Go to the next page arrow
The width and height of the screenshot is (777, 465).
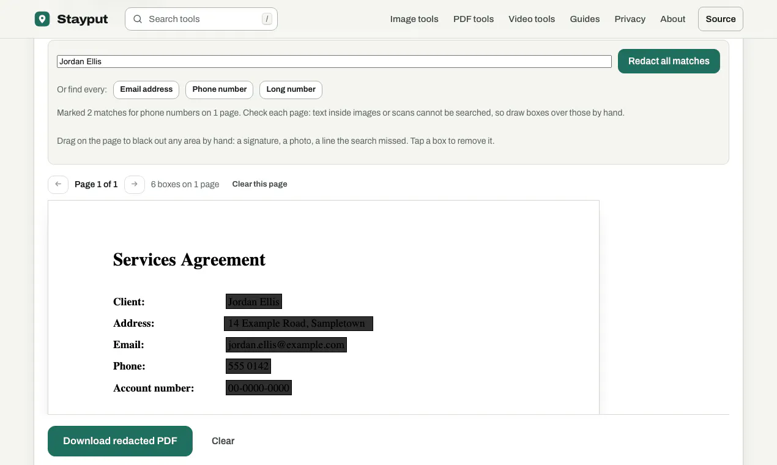pyautogui.click(x=135, y=184)
